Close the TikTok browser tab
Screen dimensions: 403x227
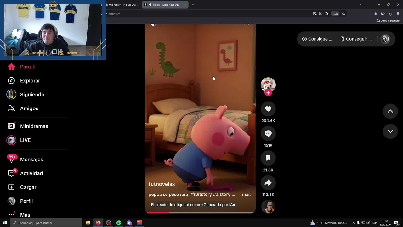pyautogui.click(x=185, y=5)
